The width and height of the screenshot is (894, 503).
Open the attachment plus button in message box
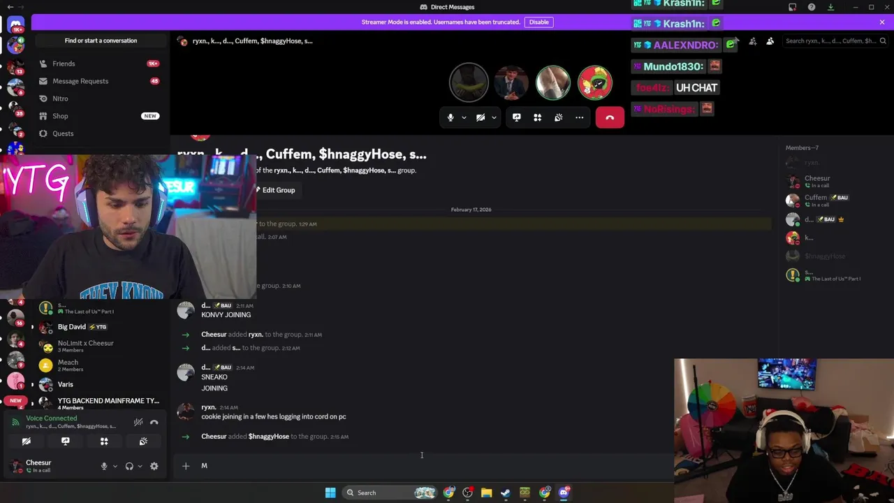(x=186, y=466)
